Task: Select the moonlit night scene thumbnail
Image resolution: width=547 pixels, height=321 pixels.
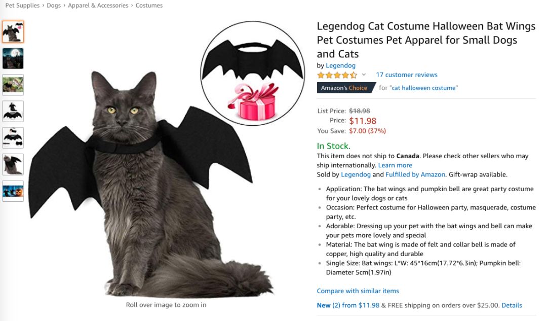Action: (13, 58)
